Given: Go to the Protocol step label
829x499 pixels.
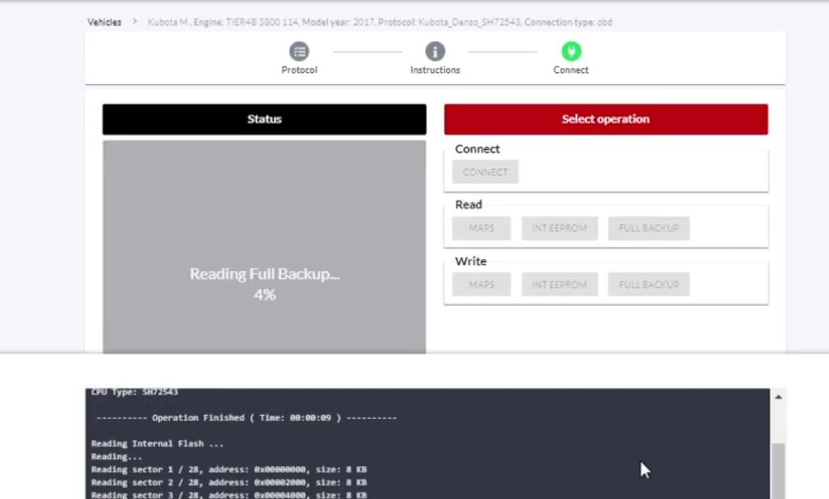Looking at the screenshot, I should click(x=300, y=70).
